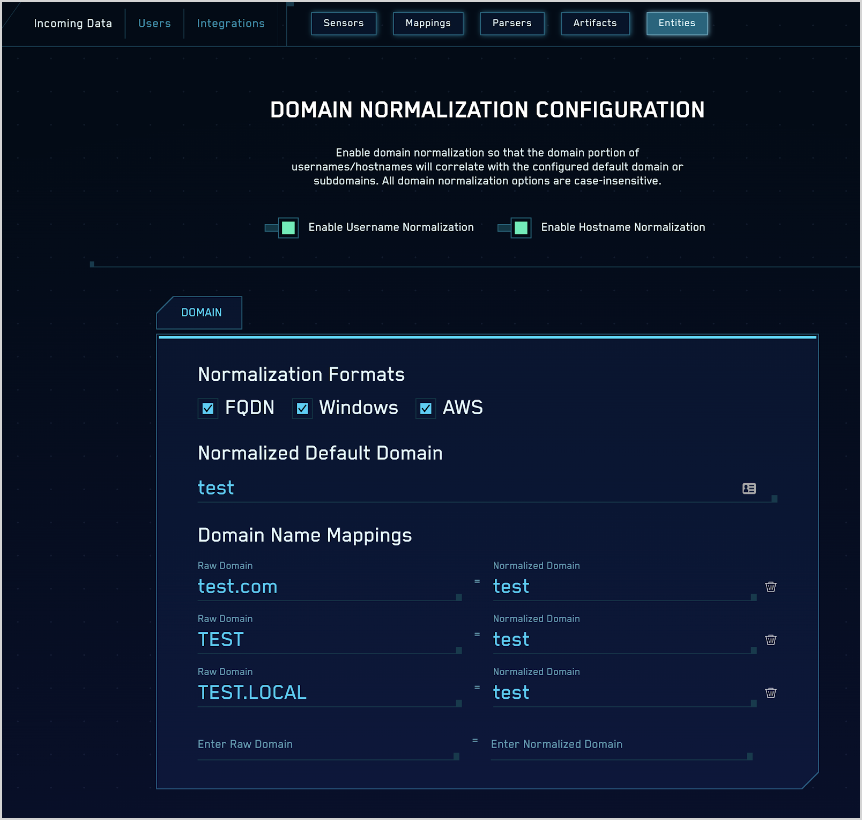The image size is (862, 820).
Task: Go to the Users section
Action: (x=154, y=23)
